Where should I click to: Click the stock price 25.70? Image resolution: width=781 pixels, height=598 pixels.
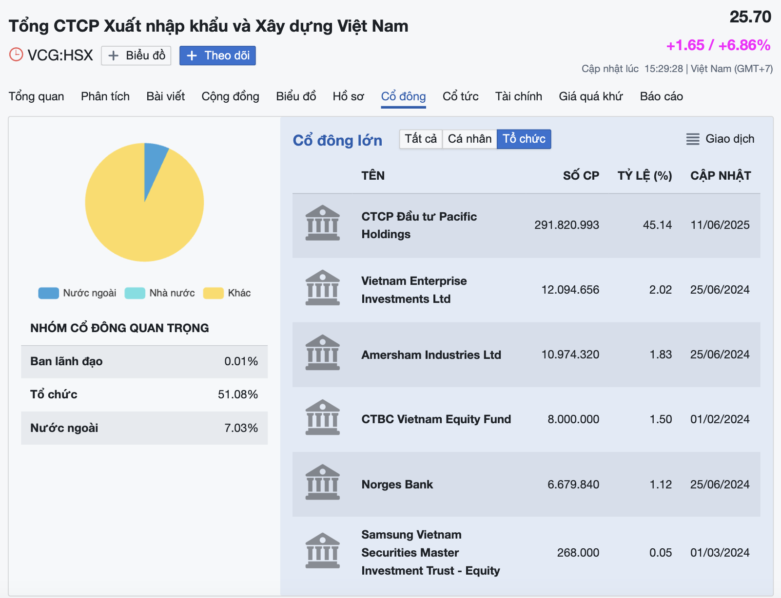[x=750, y=17]
